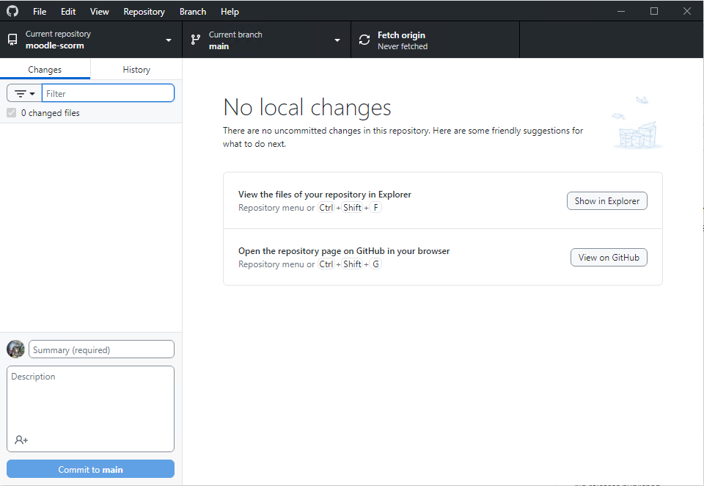This screenshot has height=486, width=704.
Task: Click the repository icon beside moodle-scorm
Action: coord(12,40)
